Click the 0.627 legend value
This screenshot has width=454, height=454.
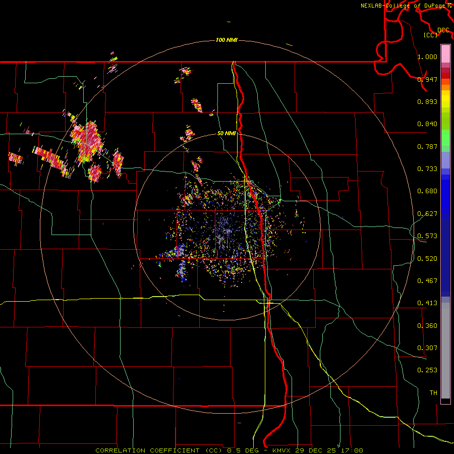[427, 214]
